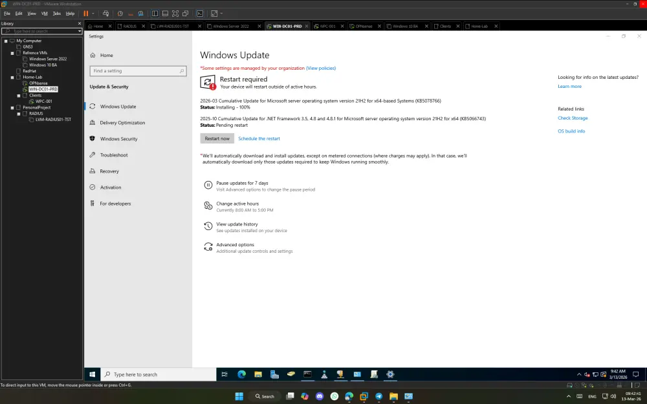Open the Tabs menu in VMware
This screenshot has height=404, width=647.
coord(57,14)
